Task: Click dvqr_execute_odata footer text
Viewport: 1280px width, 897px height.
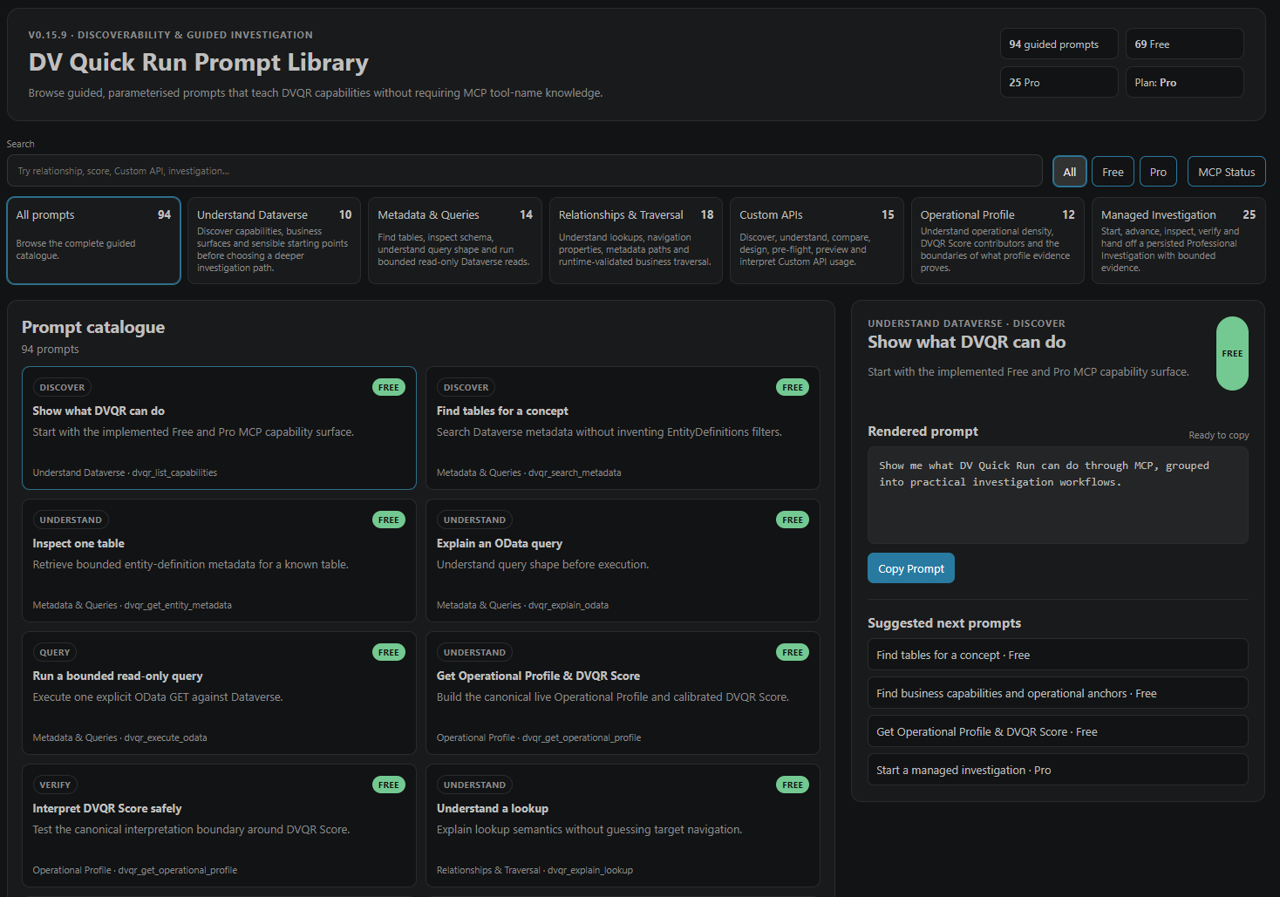Action: tap(166, 737)
